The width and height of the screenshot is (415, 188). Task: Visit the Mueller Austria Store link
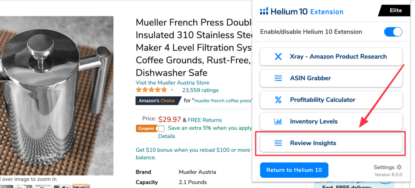point(172,82)
